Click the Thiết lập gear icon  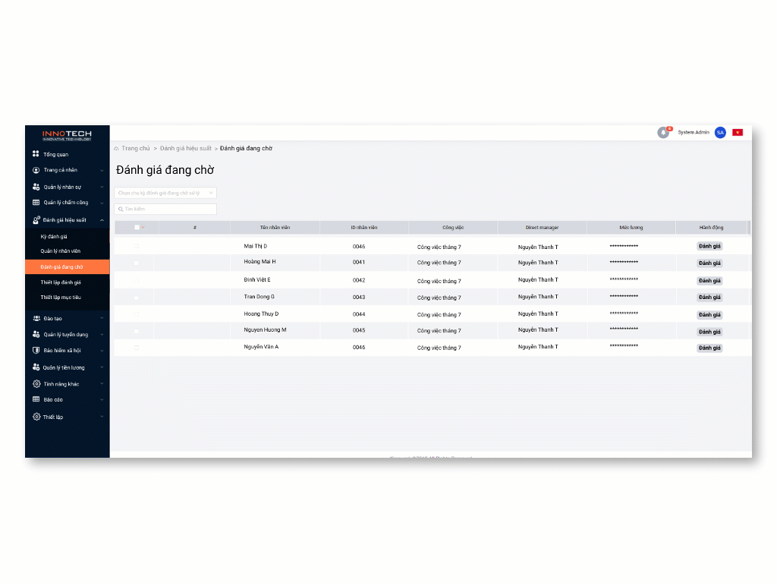click(x=36, y=417)
